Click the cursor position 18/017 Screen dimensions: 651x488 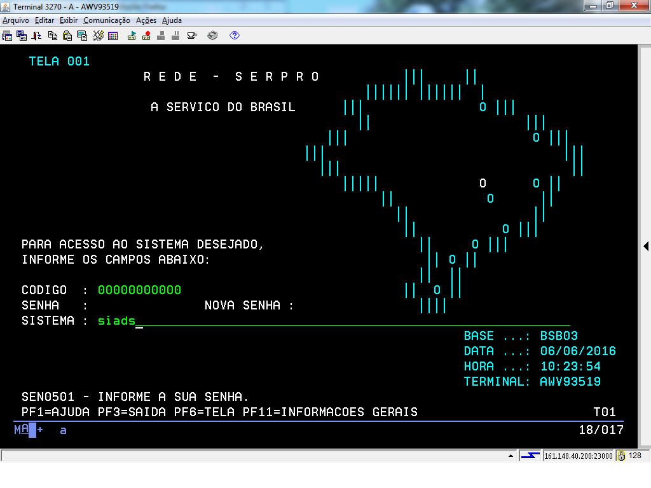601,430
